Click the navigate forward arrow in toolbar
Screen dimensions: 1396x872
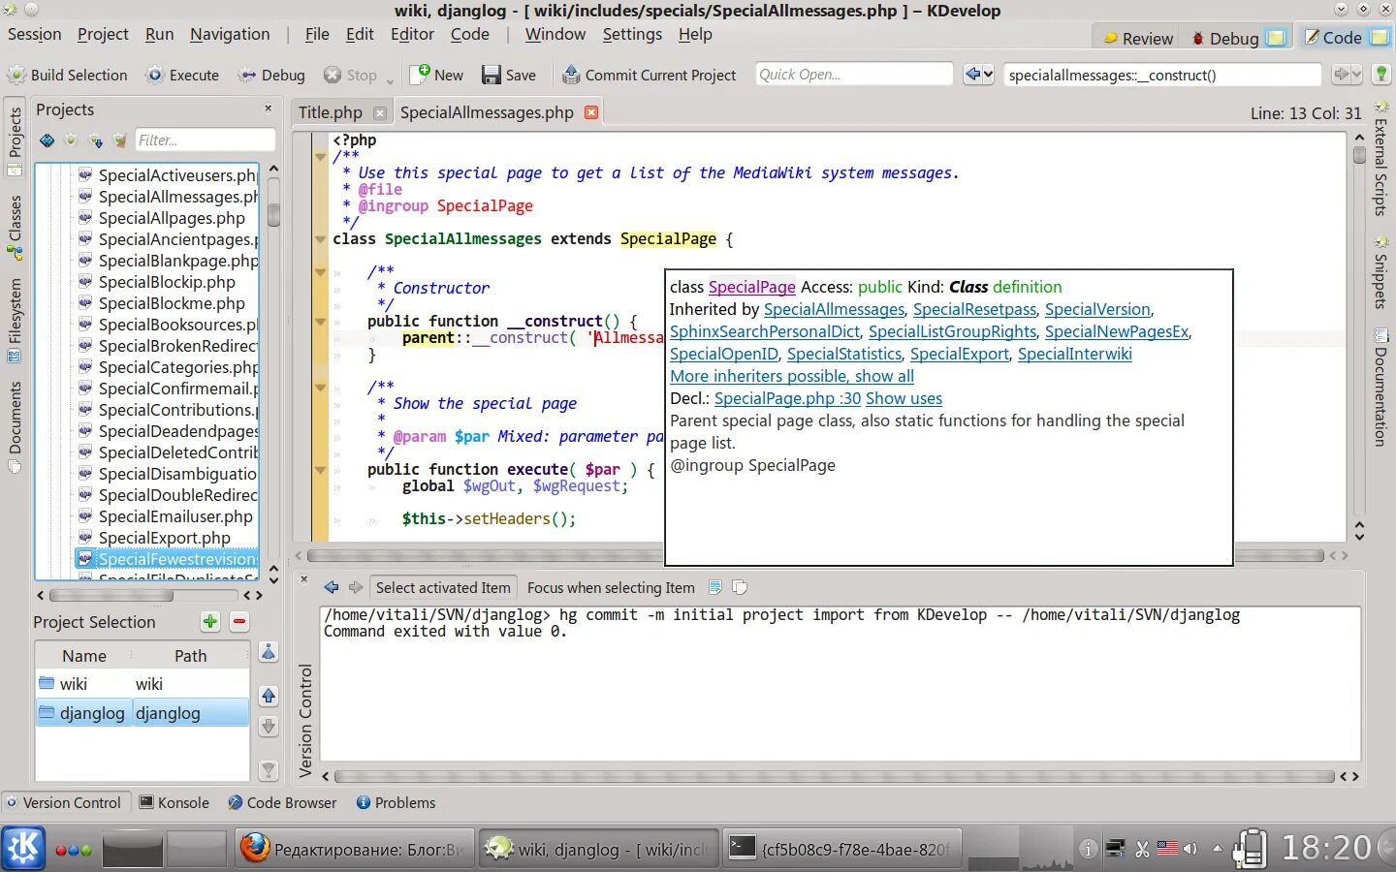[1342, 75]
